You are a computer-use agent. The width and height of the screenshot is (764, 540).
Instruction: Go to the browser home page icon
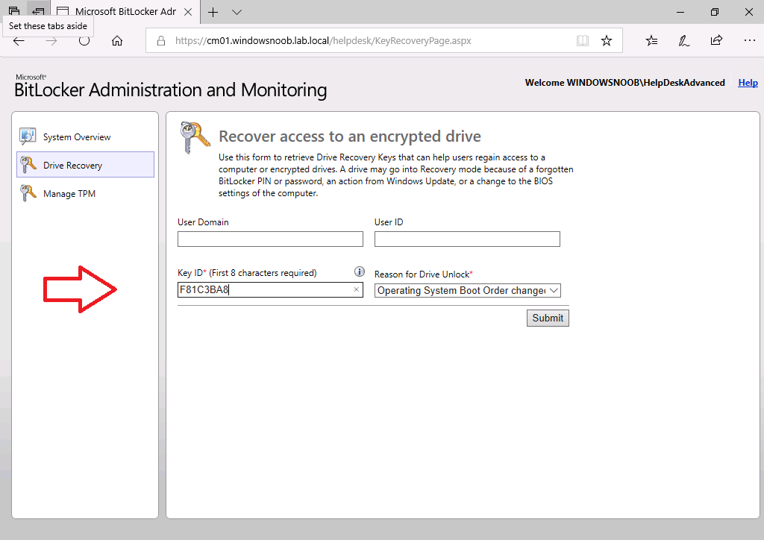click(117, 41)
